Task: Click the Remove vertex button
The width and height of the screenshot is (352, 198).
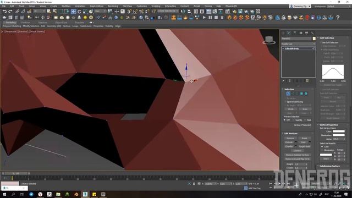Action: (290, 138)
